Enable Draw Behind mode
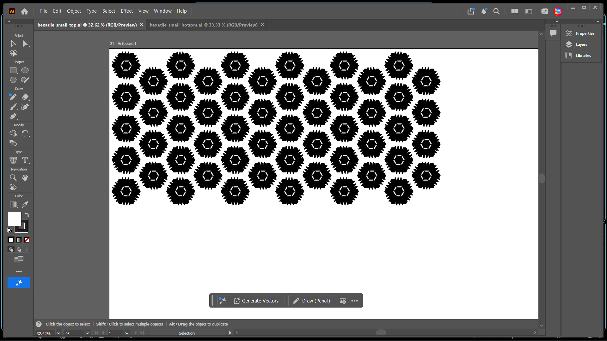 tap(19, 249)
